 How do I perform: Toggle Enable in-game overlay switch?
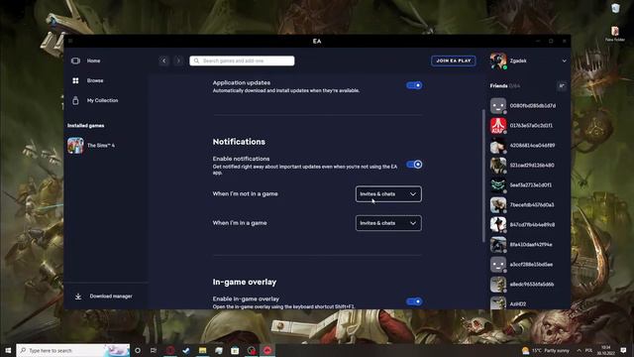414,301
